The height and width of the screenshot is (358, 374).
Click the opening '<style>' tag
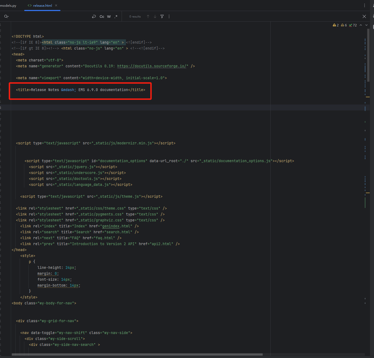point(28,256)
